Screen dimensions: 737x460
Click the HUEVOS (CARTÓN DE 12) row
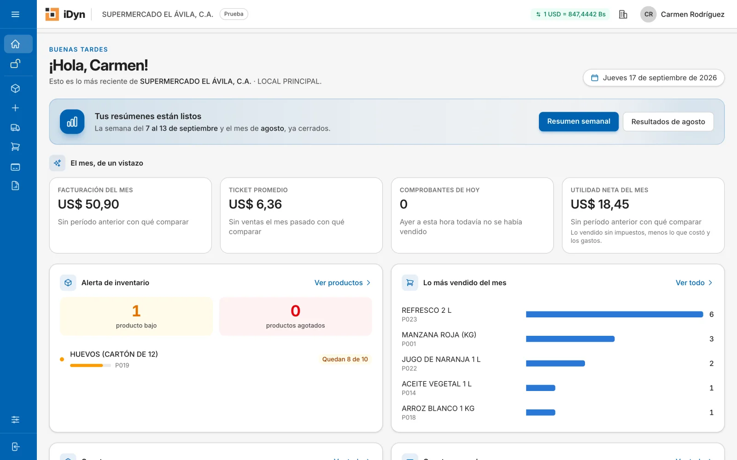click(216, 359)
